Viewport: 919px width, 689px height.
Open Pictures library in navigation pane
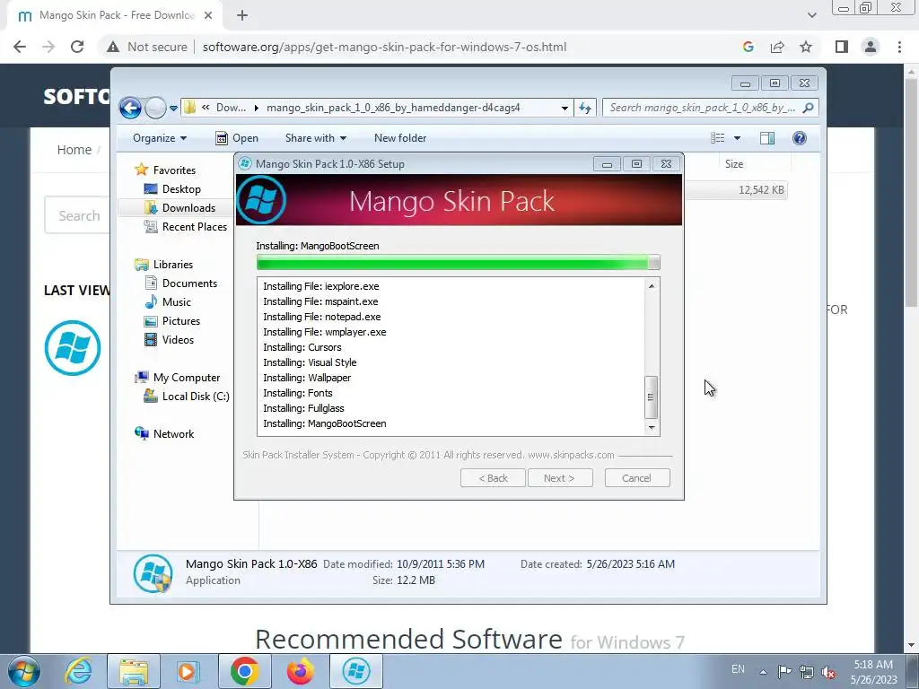point(181,321)
